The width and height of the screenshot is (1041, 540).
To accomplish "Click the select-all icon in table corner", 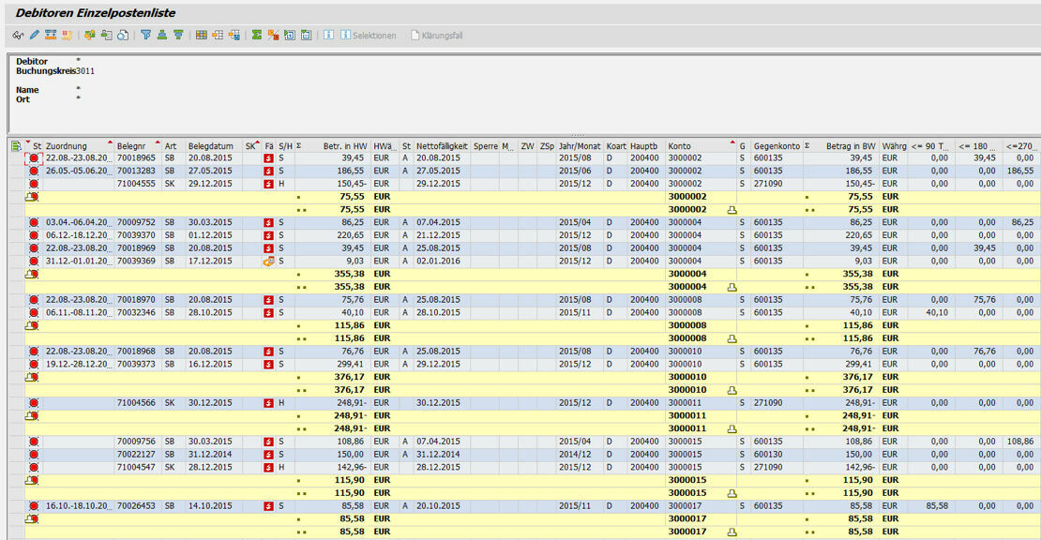I will [x=16, y=146].
